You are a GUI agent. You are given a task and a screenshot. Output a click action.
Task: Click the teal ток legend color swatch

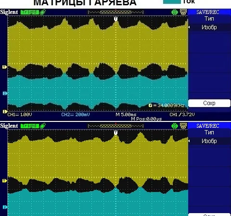click(172, 1)
